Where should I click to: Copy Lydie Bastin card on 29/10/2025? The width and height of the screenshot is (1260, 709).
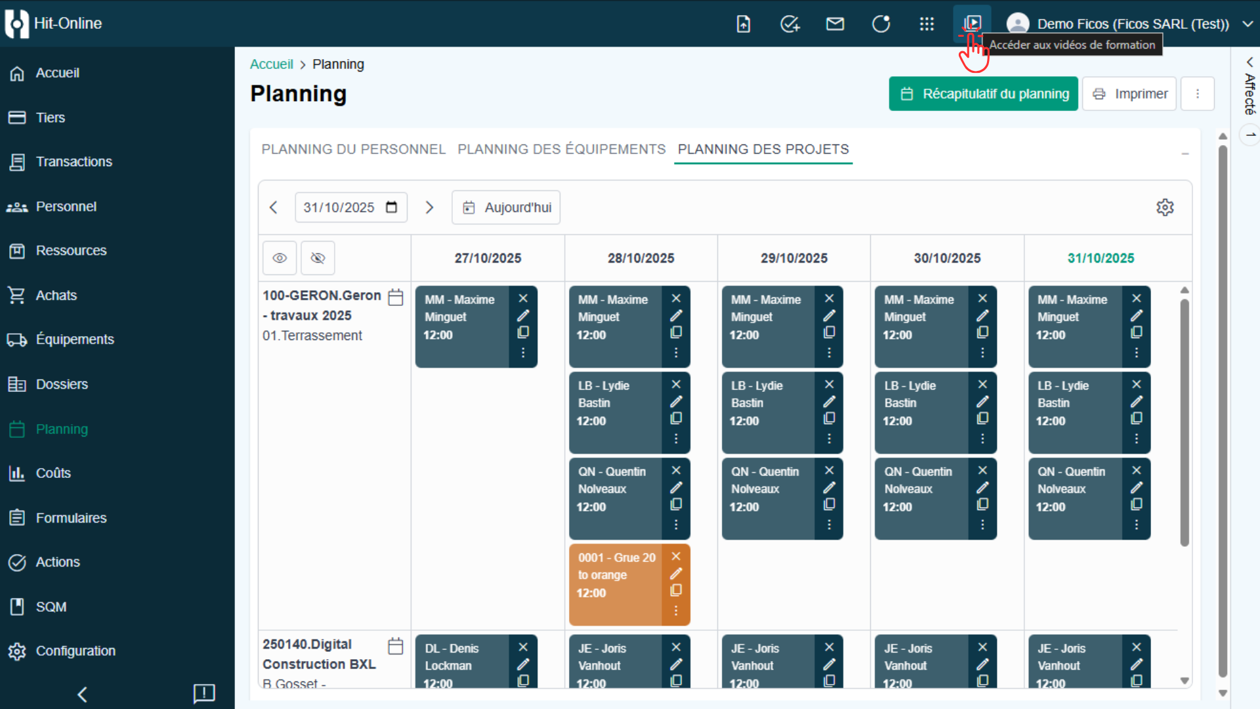tap(829, 418)
